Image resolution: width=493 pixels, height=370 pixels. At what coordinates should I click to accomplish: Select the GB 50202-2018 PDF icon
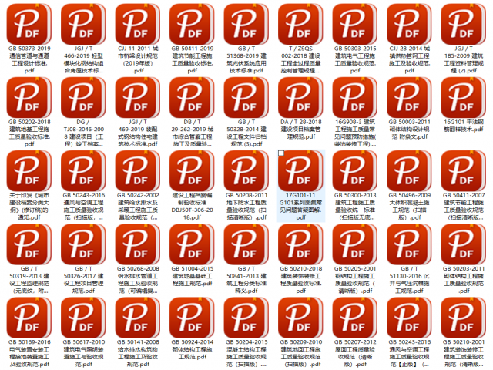(29, 98)
